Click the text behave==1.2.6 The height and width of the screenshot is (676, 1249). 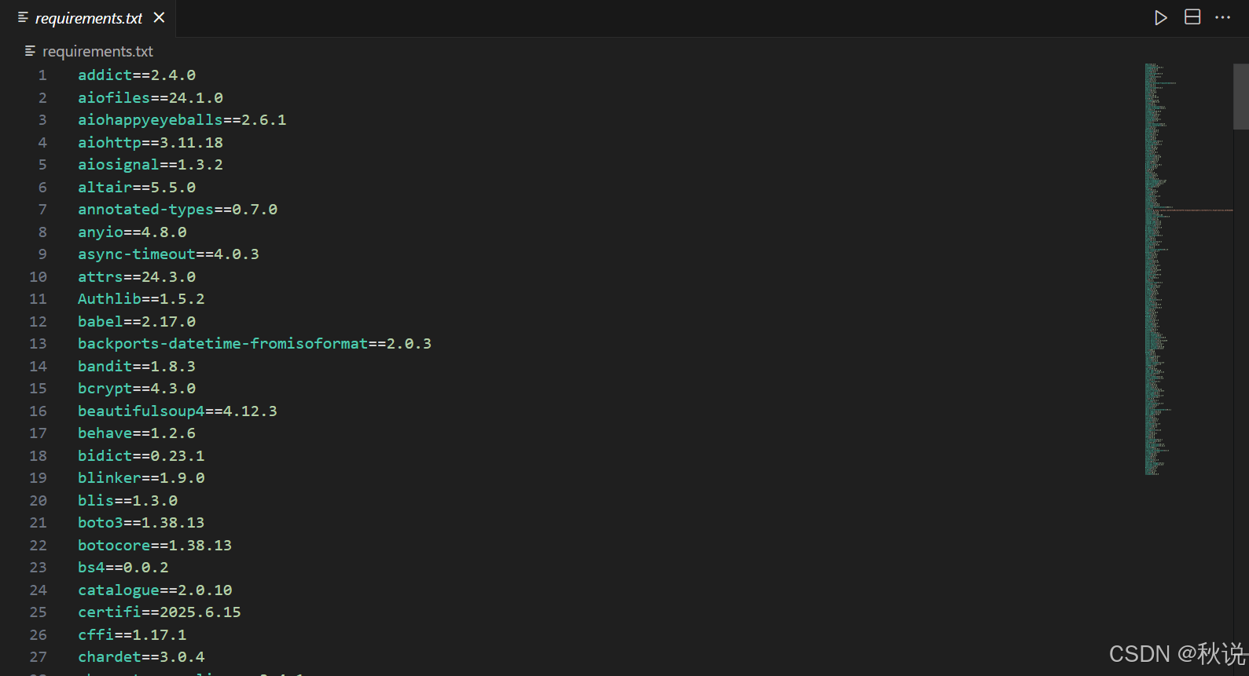pos(137,433)
